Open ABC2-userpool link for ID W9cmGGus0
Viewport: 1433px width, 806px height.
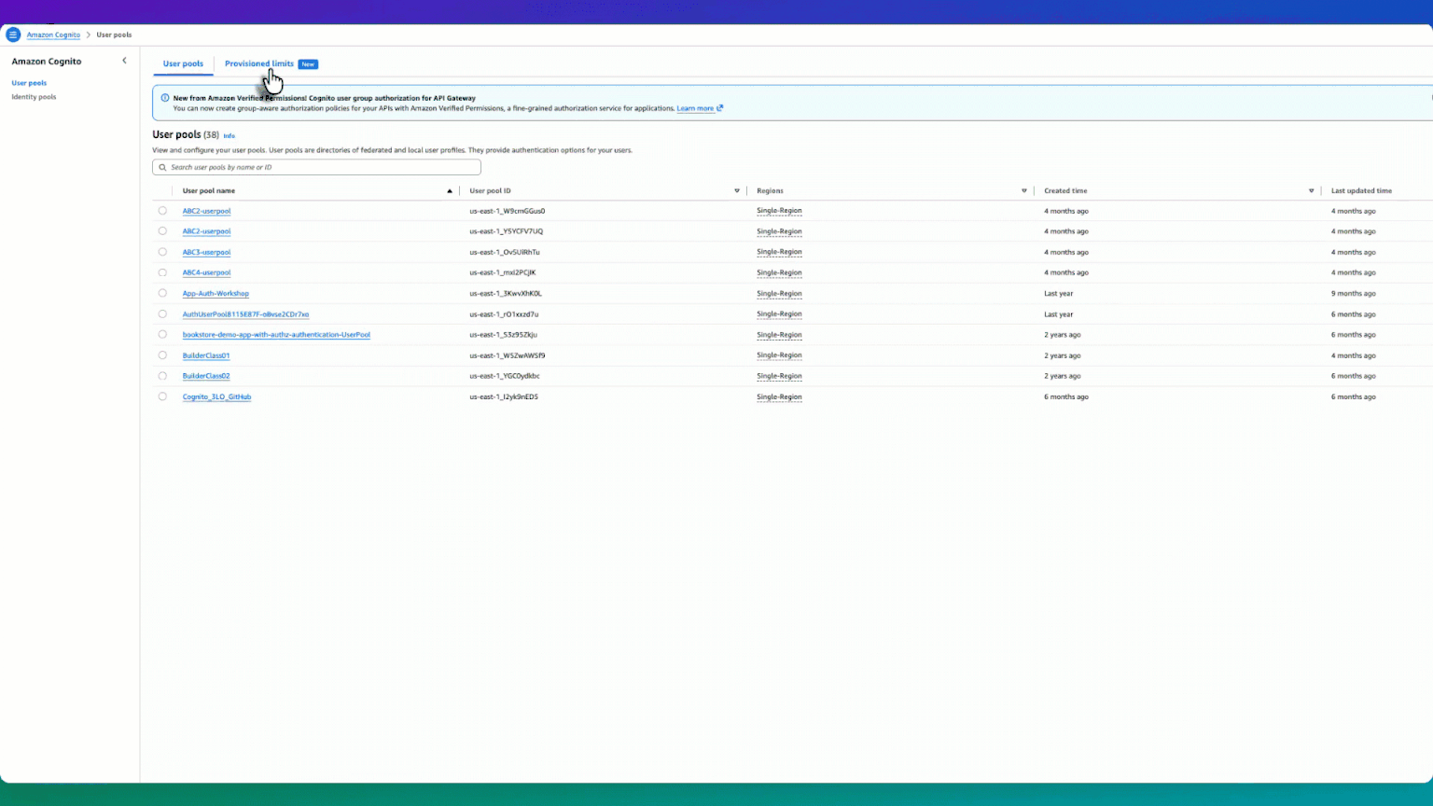(206, 211)
